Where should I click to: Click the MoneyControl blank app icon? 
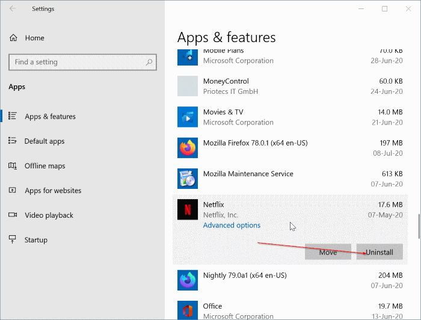[x=188, y=86]
